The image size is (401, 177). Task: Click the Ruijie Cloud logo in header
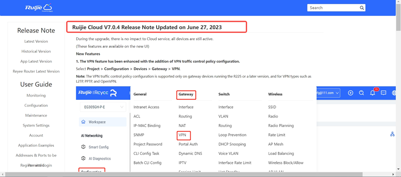[39, 8]
